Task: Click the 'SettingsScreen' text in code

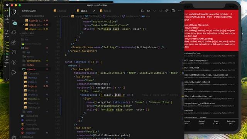Action: [148, 47]
